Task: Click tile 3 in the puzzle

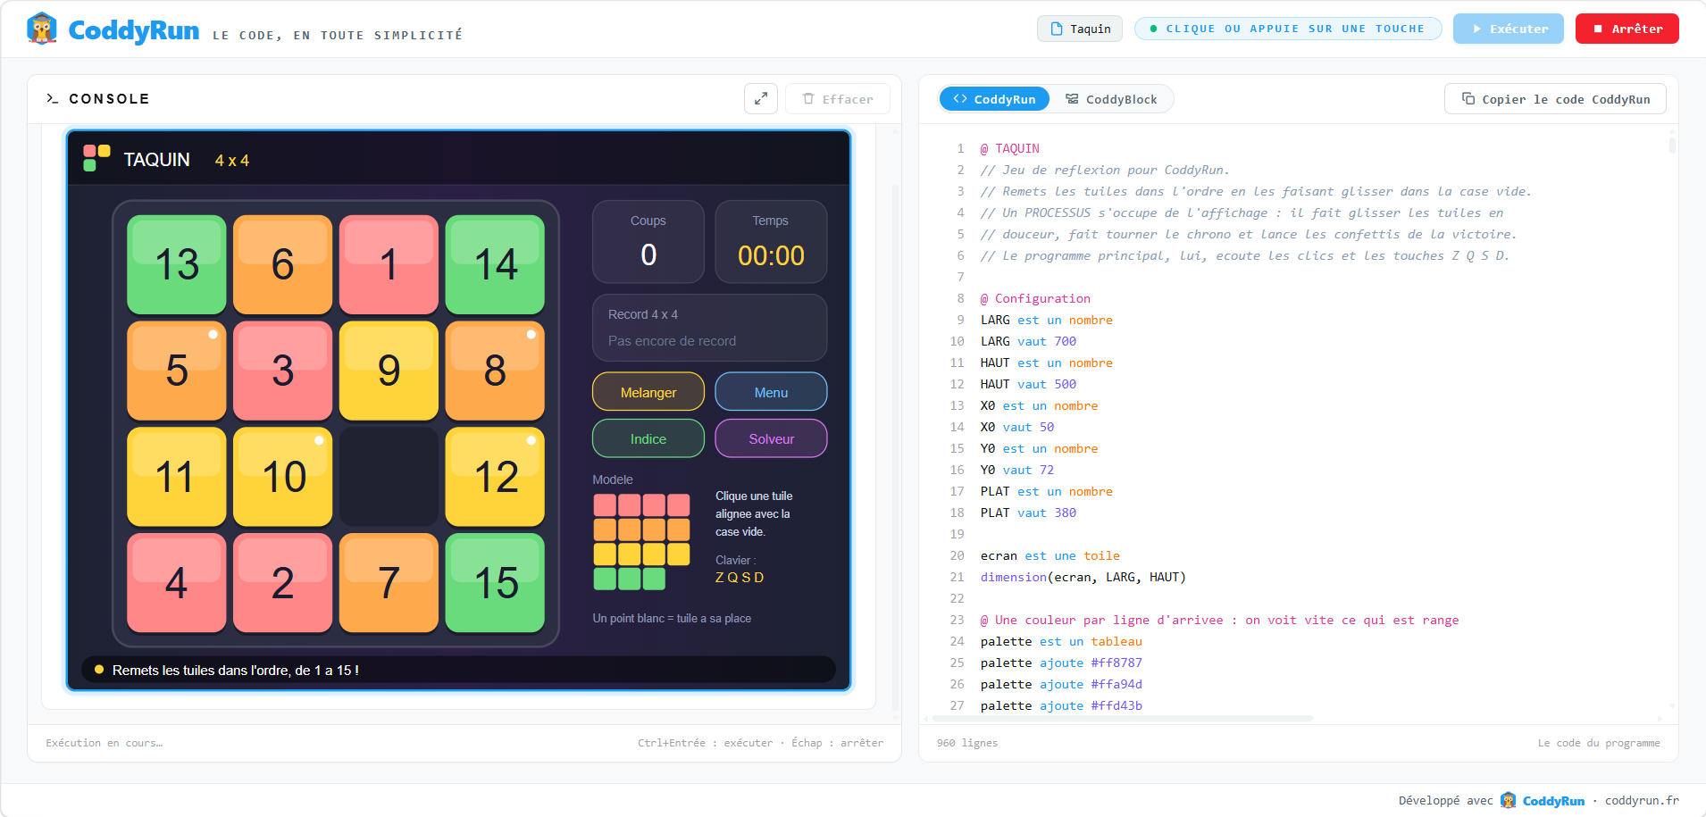Action: pyautogui.click(x=282, y=371)
